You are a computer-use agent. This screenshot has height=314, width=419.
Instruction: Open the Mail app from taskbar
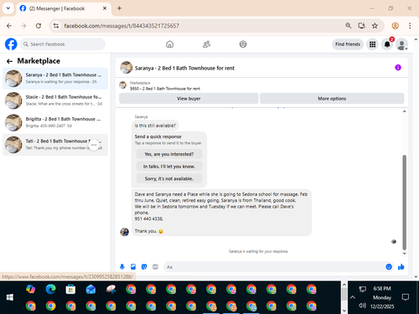(x=91, y=289)
